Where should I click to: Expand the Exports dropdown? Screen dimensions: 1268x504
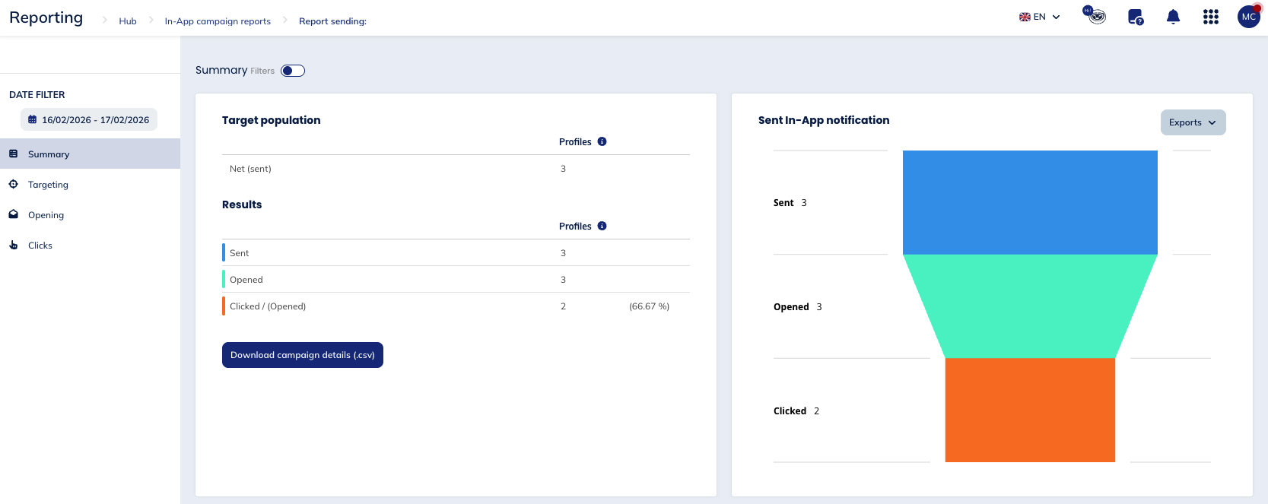click(x=1193, y=122)
